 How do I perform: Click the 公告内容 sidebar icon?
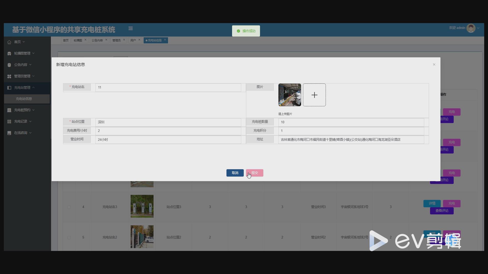tap(9, 65)
